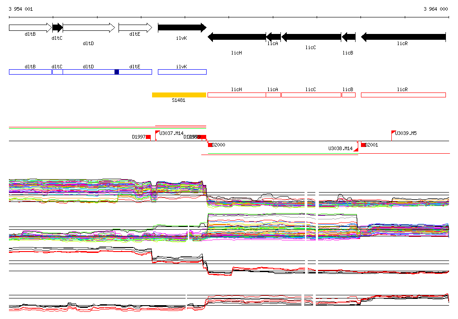This screenshot has width=458, height=319.
Task: Click the U3039.M5 red flag marker
Action: coord(394,133)
